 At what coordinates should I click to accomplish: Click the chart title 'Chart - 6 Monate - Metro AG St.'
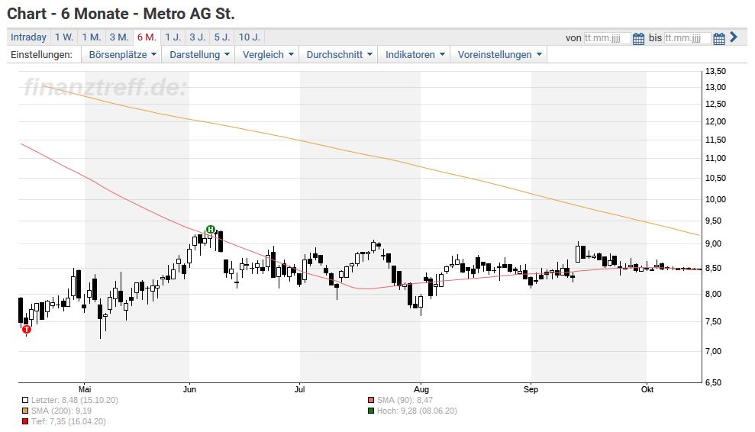click(121, 14)
